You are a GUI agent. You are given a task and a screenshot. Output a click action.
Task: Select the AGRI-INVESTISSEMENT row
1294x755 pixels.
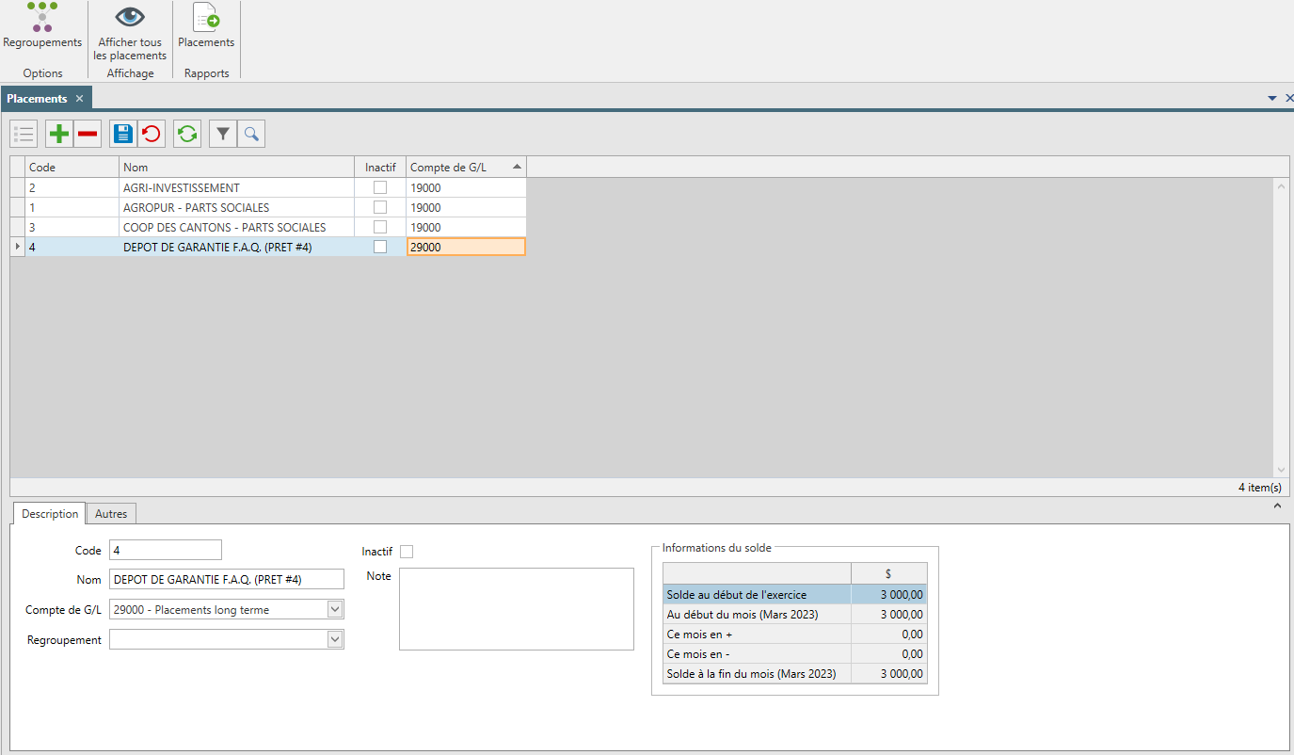tap(268, 187)
